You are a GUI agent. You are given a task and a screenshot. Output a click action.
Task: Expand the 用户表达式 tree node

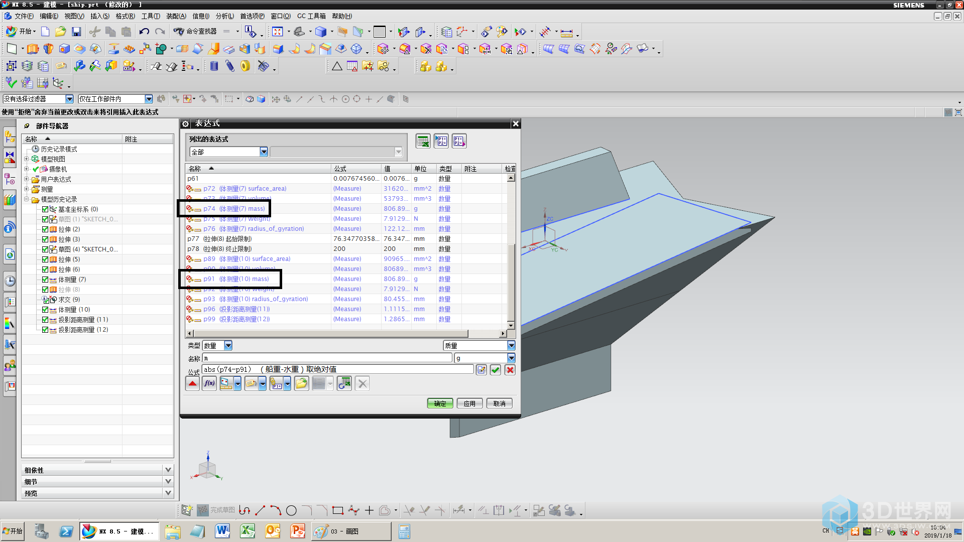click(27, 179)
